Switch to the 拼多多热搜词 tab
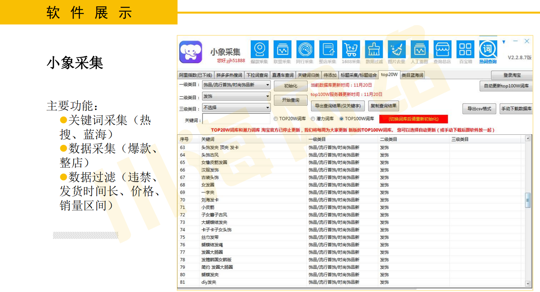The width and height of the screenshot is (540, 292). [229, 75]
